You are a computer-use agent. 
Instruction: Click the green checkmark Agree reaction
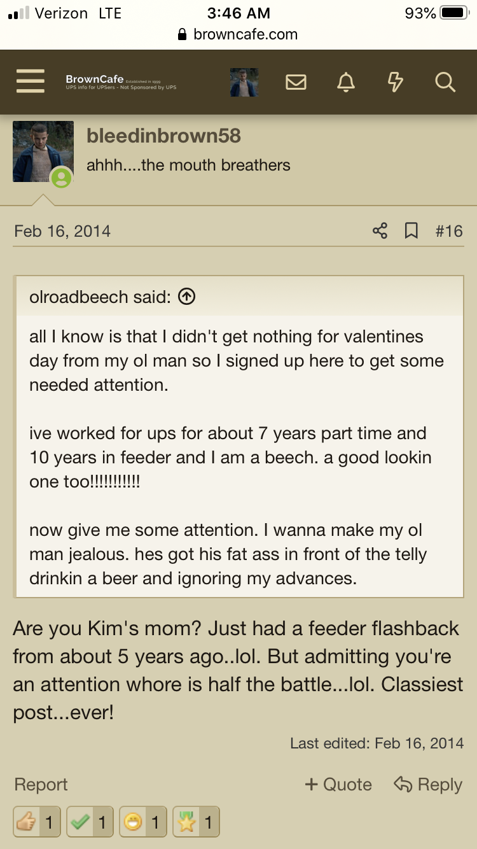pyautogui.click(x=89, y=822)
